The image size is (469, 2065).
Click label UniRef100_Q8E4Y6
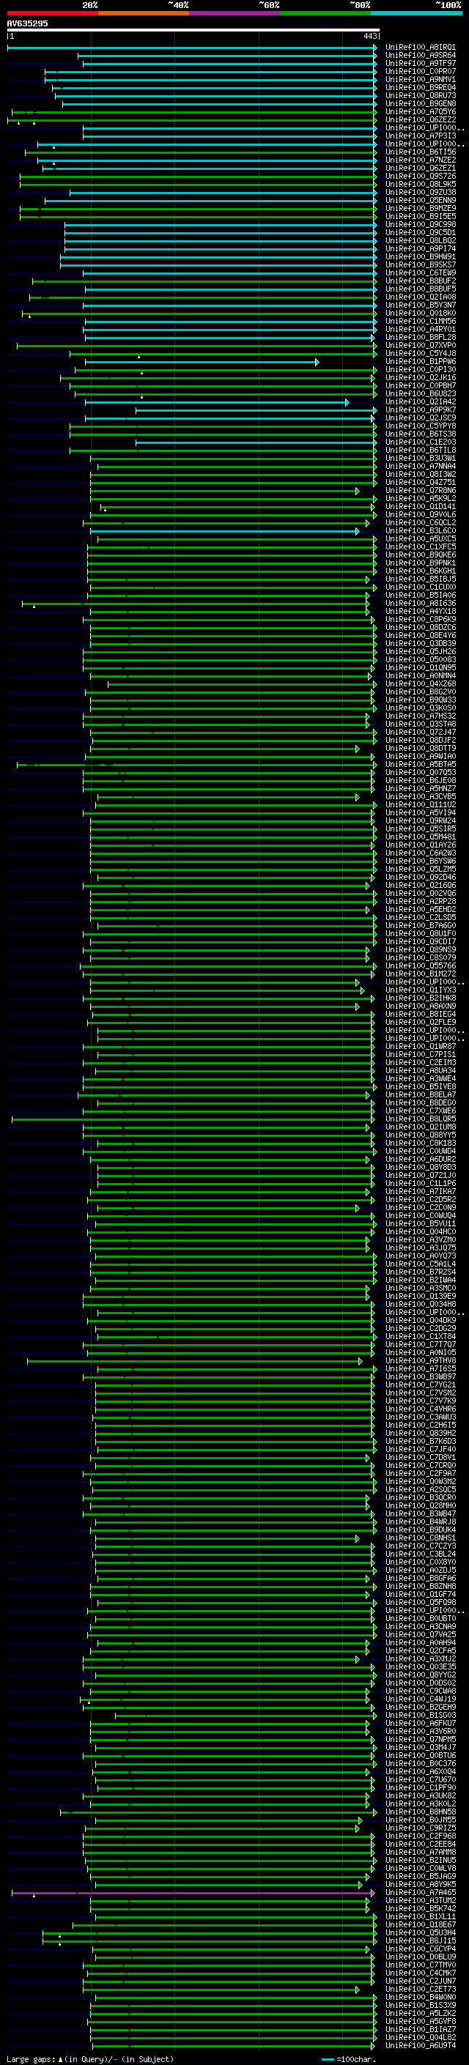(x=421, y=636)
